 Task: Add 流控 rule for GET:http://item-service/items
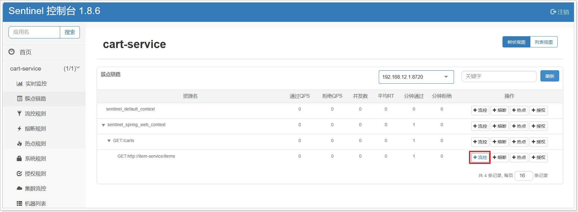[x=480, y=157]
